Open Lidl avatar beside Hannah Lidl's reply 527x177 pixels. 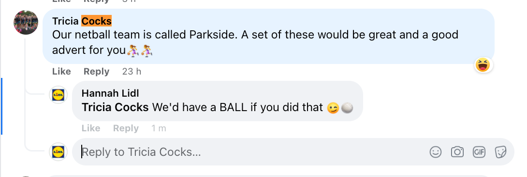coord(59,95)
